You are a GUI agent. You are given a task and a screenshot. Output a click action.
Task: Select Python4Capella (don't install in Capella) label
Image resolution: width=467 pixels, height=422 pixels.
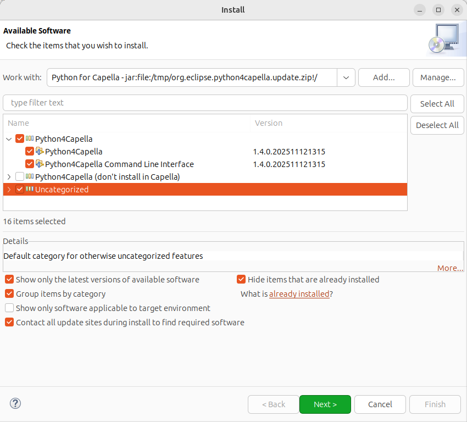coord(107,177)
